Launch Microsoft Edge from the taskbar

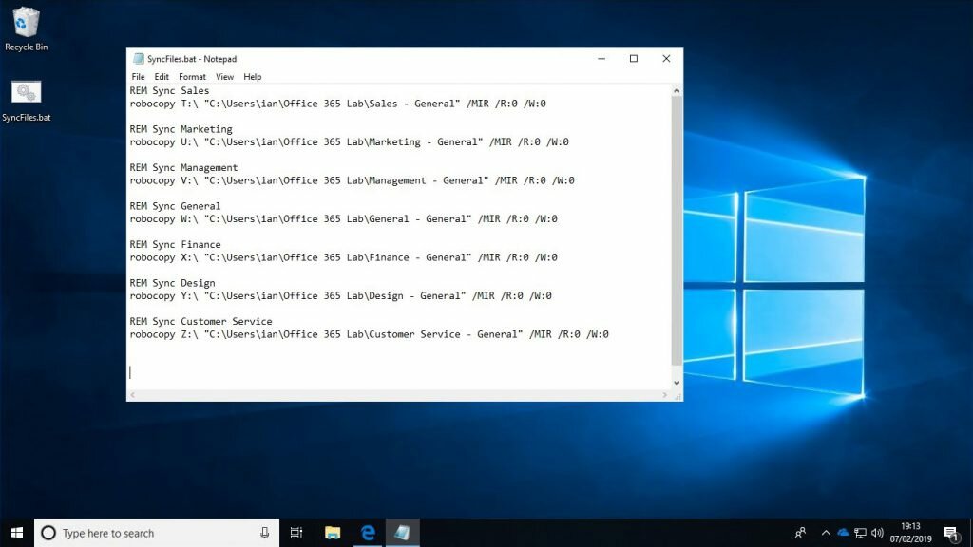tap(368, 533)
